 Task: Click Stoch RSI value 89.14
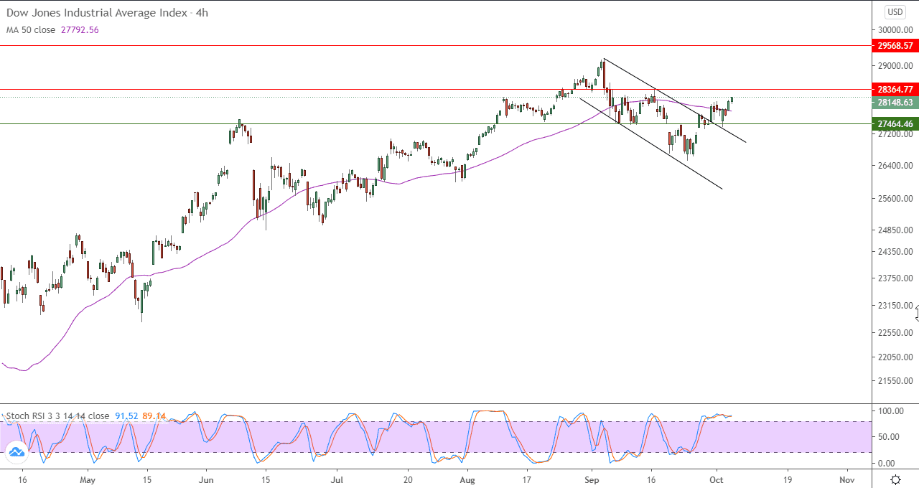(154, 416)
